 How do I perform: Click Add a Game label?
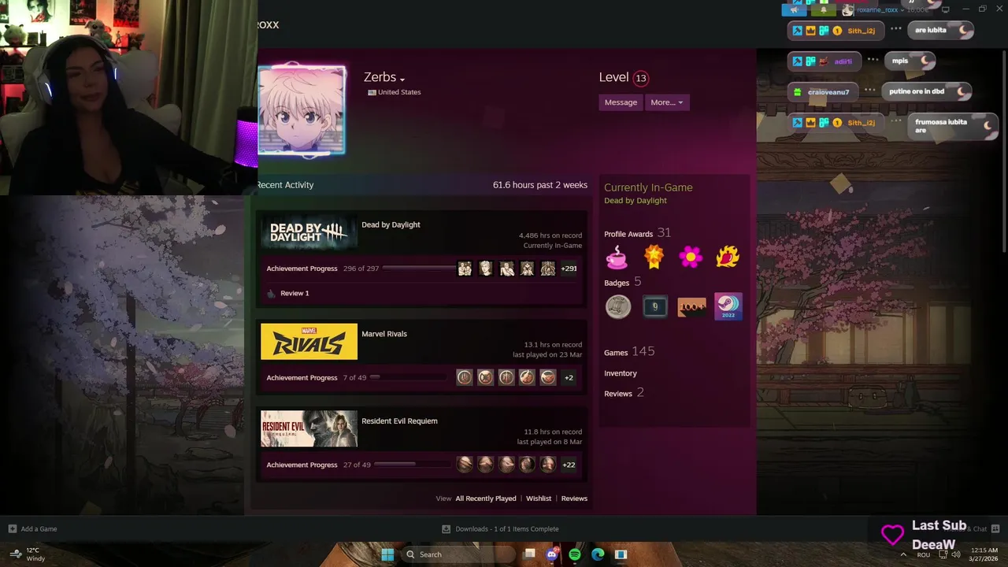(x=39, y=528)
